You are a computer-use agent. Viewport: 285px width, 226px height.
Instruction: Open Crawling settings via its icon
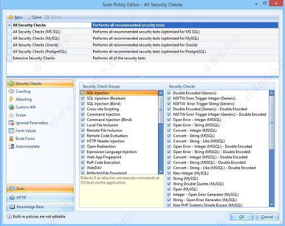[11, 92]
